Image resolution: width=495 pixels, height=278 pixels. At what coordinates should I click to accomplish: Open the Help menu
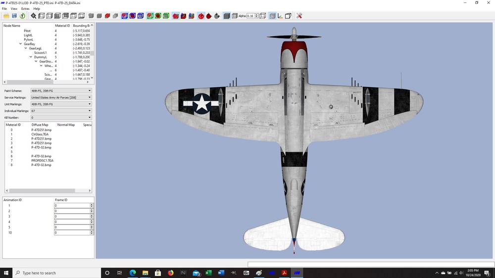point(37,9)
